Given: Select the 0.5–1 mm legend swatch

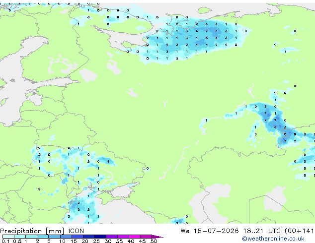Looking at the screenshot, I should tap(20, 237).
